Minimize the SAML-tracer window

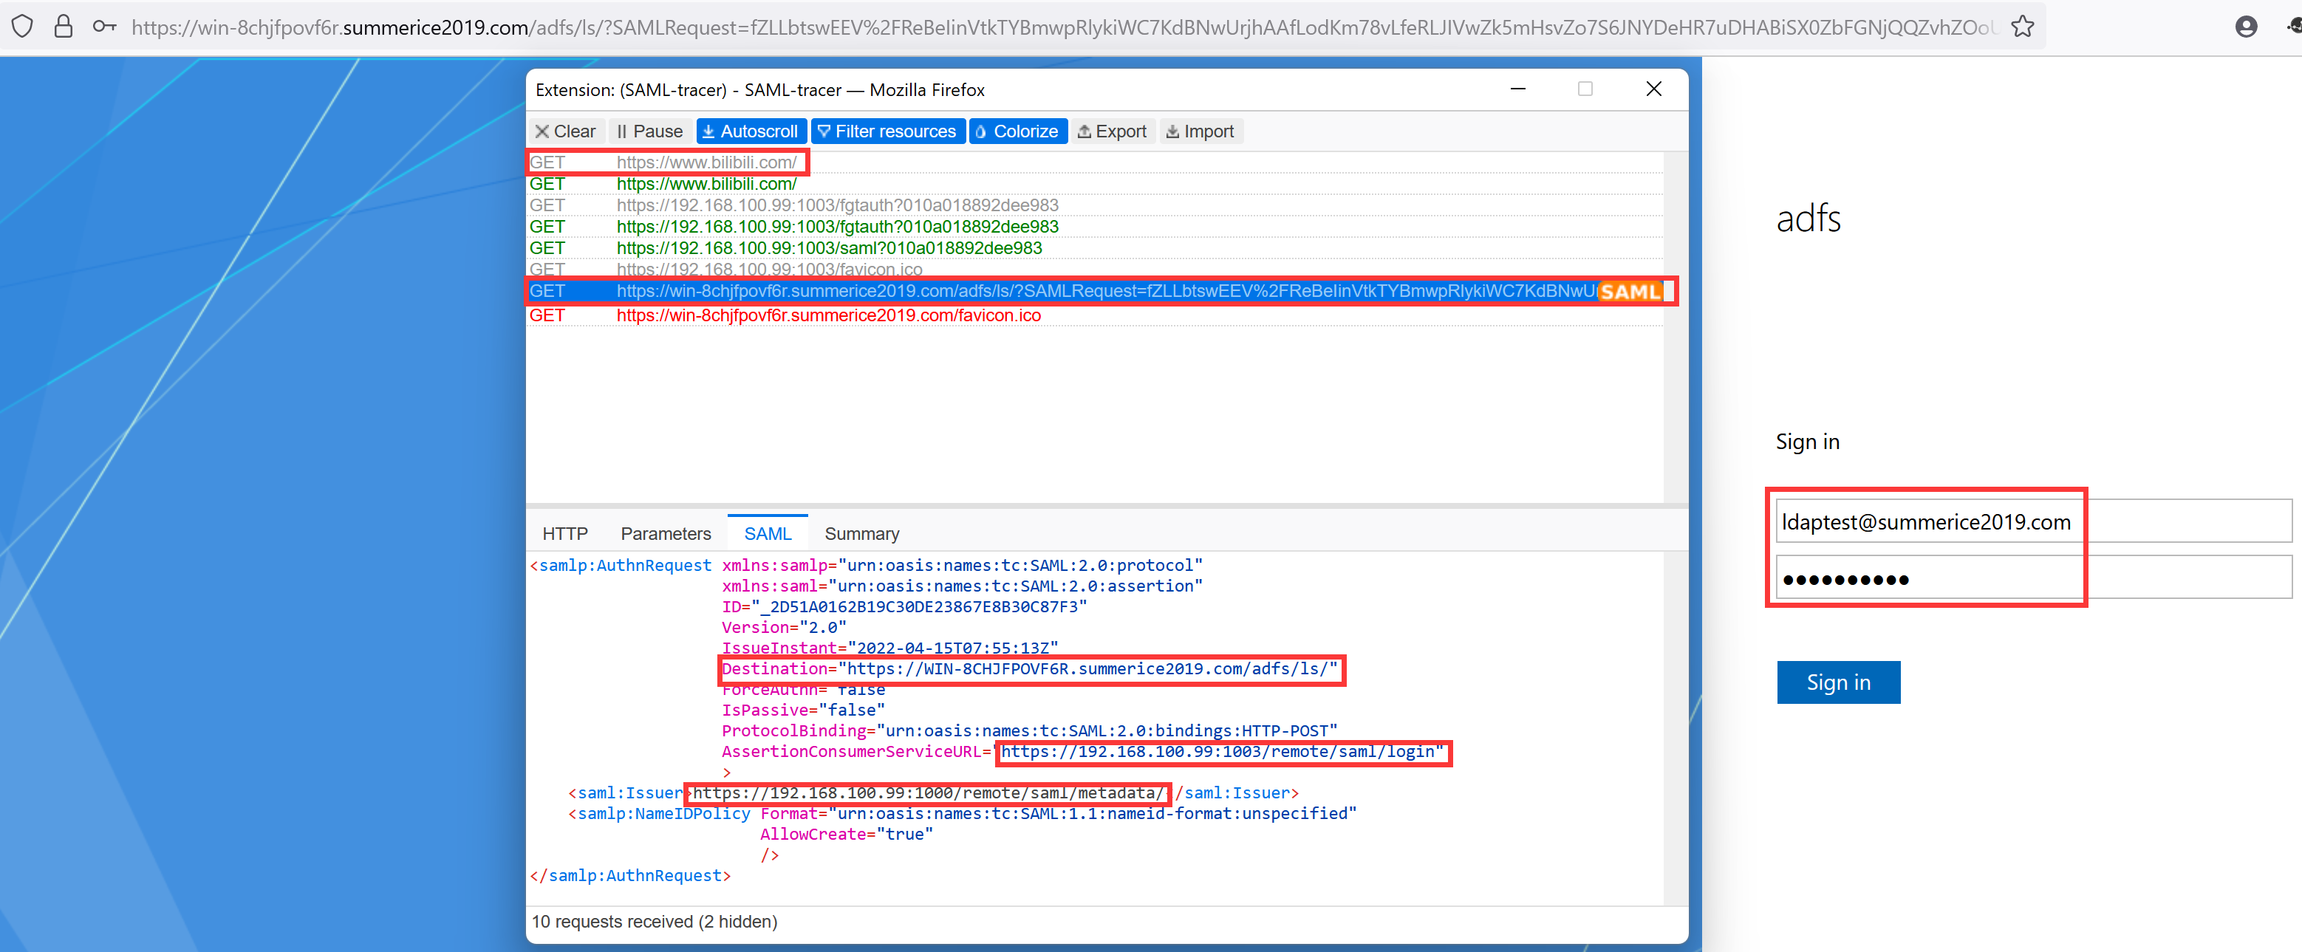pyautogui.click(x=1517, y=89)
